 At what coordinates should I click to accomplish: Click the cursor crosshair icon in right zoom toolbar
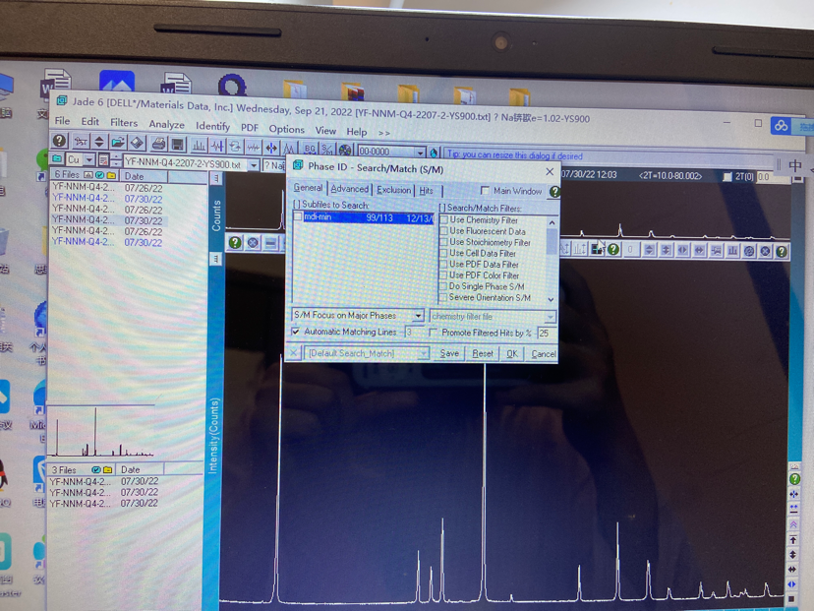tap(596, 249)
